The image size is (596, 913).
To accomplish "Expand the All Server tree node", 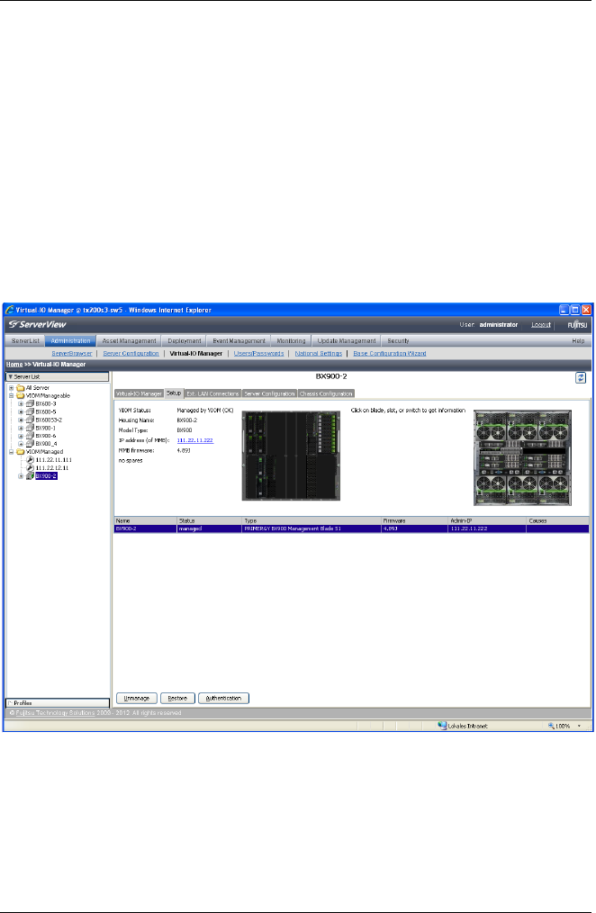I will click(11, 388).
